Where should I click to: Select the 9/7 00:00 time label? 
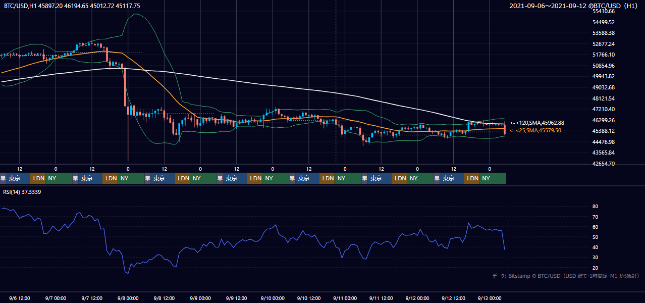56,298
